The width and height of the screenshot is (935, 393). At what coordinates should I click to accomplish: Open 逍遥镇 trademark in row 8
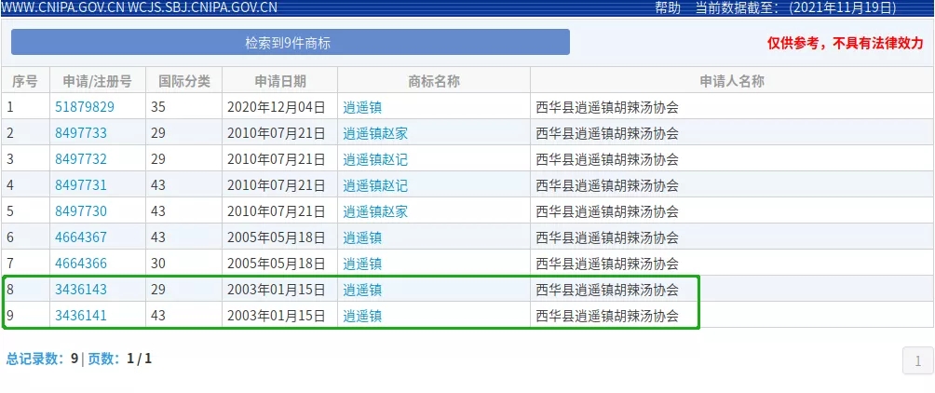362,290
